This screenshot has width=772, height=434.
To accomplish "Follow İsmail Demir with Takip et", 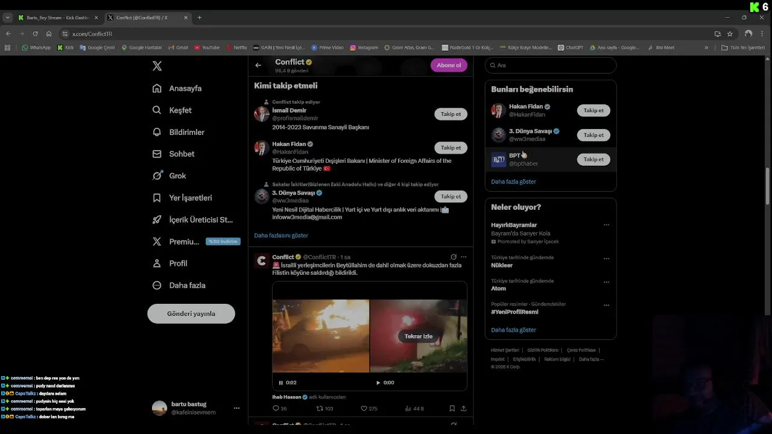I will coord(451,114).
